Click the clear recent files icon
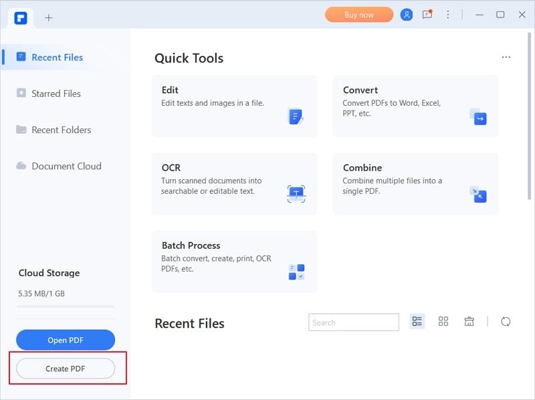The width and height of the screenshot is (535, 400). 469,321
